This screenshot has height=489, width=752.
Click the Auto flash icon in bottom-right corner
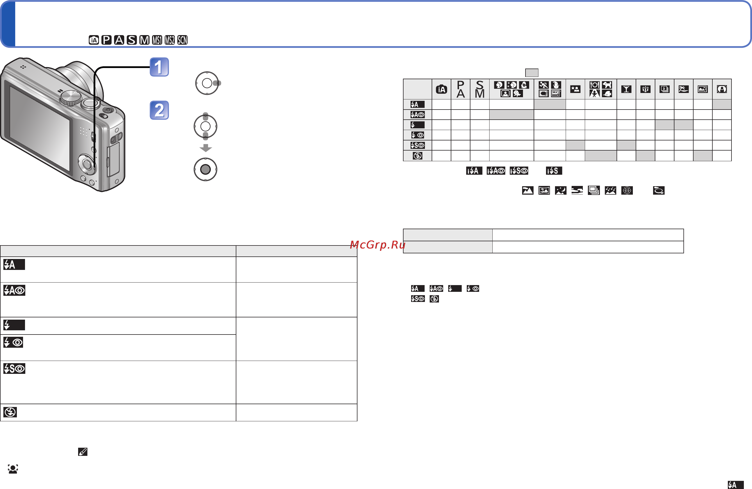736,485
